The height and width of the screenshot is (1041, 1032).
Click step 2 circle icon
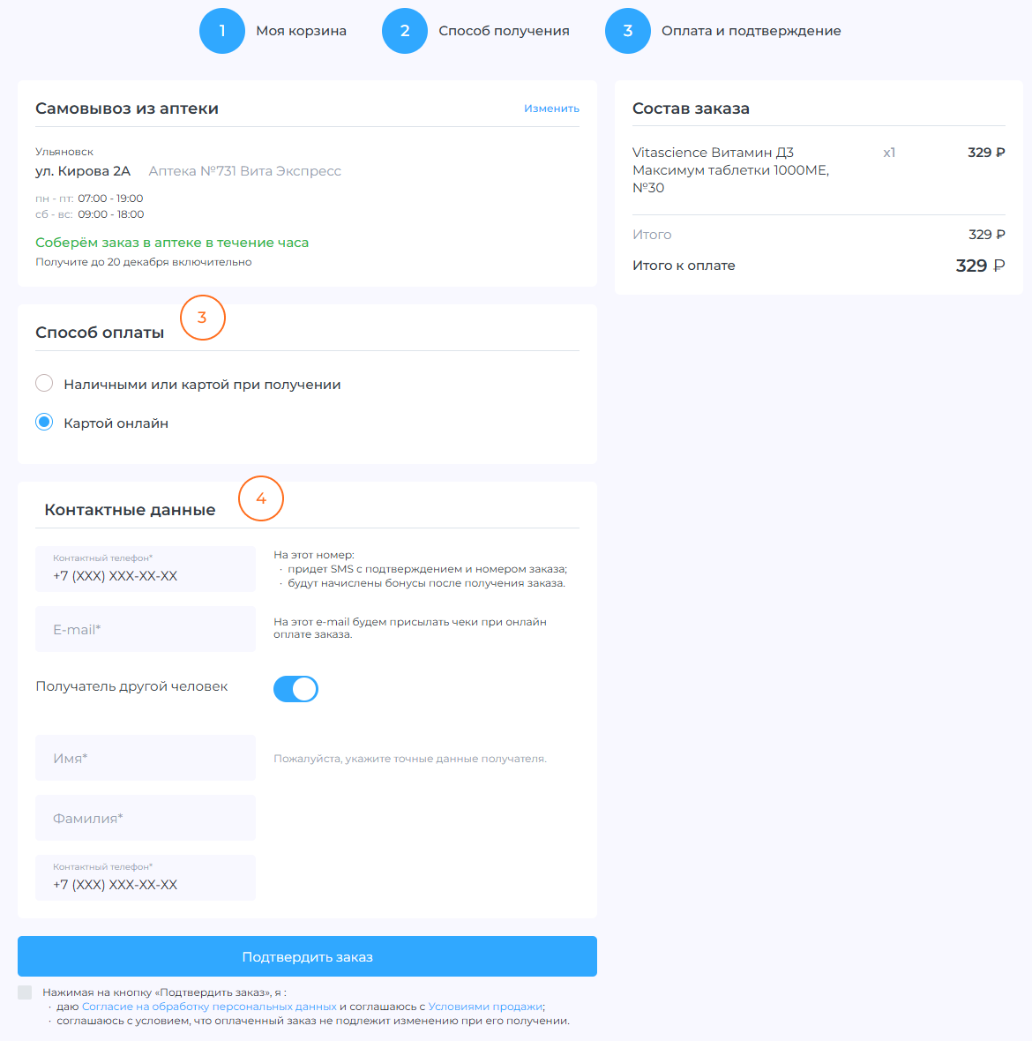405,31
